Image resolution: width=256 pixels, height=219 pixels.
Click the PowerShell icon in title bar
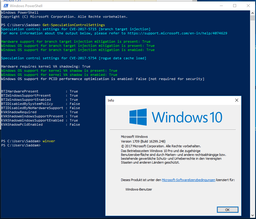[x=6, y=6]
